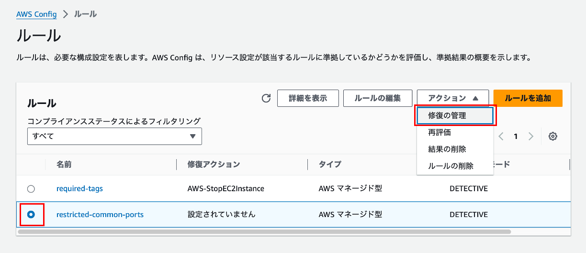Choose ルールの削除 from actions menu
Viewport: 586px width, 253px height.
pos(455,166)
